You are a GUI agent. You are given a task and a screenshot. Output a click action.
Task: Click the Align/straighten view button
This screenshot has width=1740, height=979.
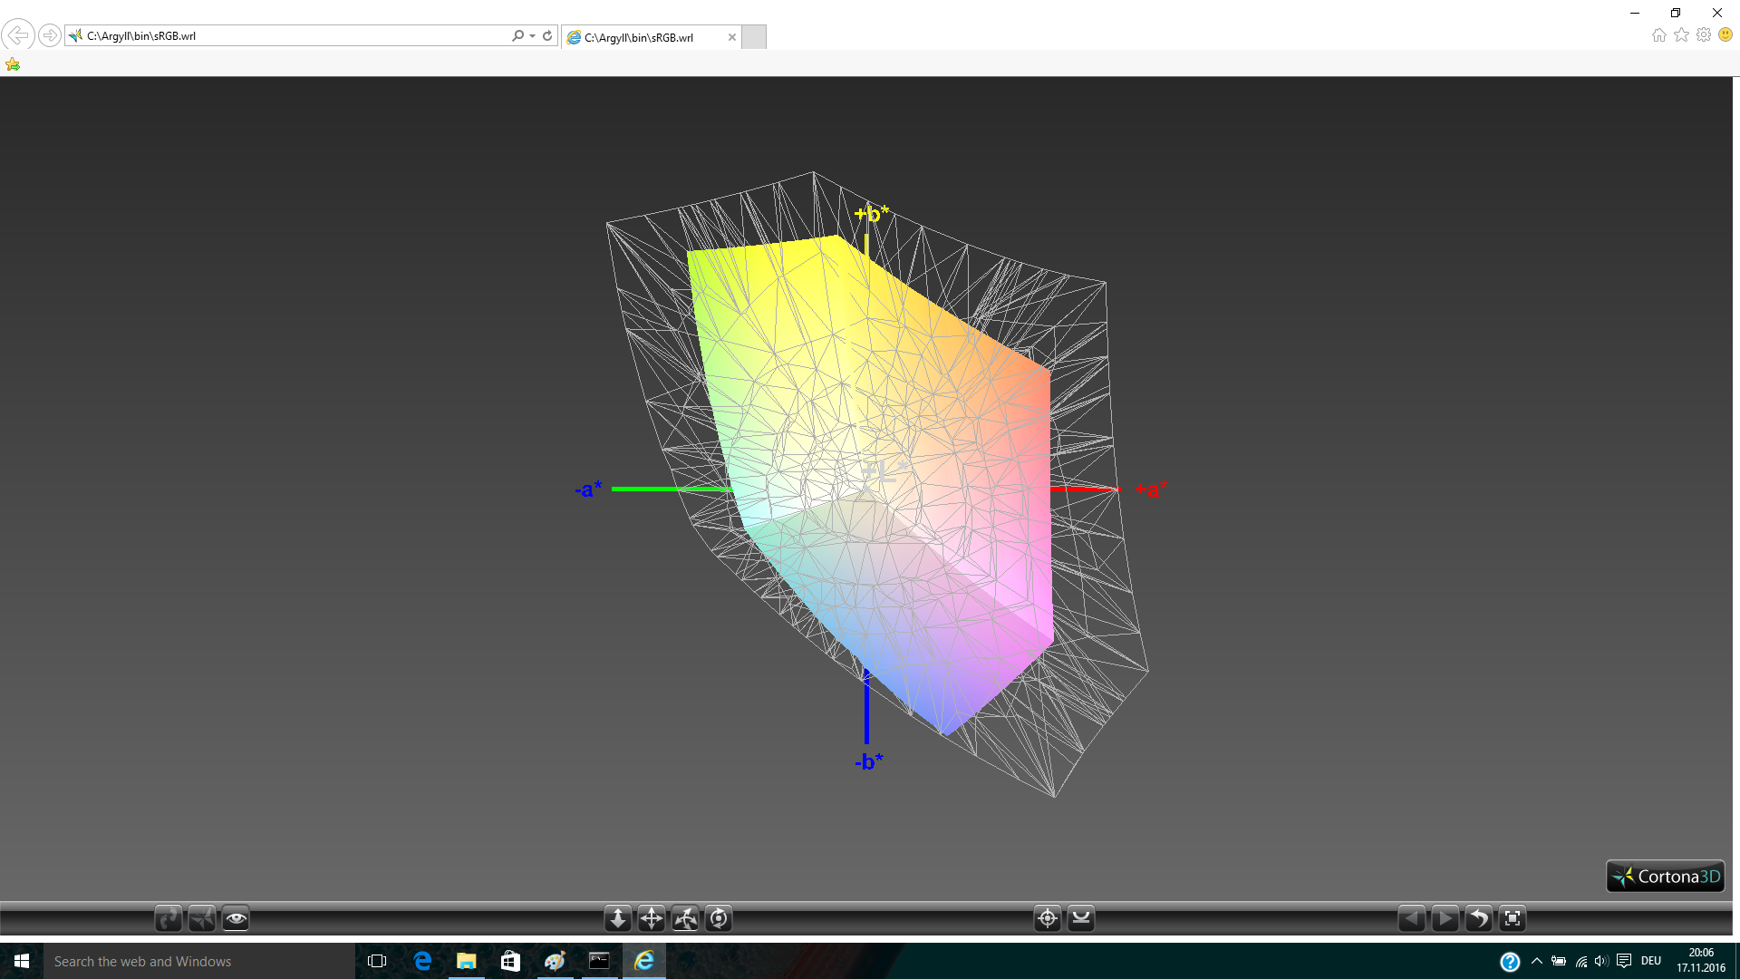(1080, 919)
